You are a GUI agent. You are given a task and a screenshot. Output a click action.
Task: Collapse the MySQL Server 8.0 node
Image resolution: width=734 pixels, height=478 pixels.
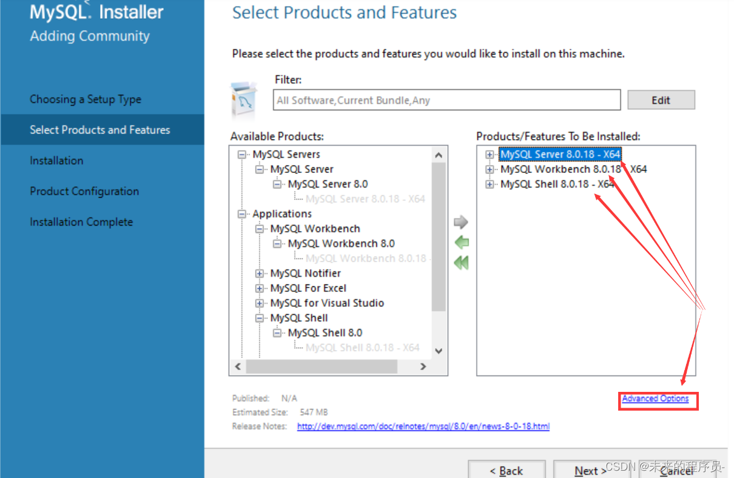point(278,184)
